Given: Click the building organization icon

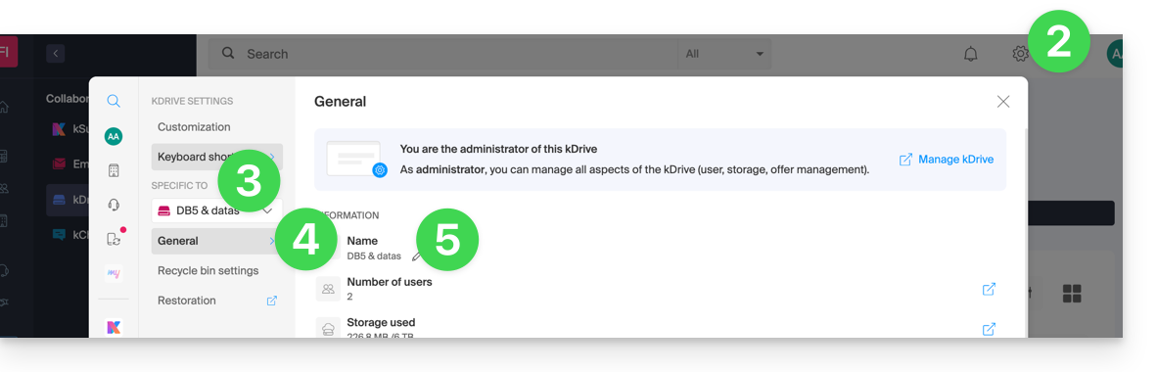Looking at the screenshot, I should (x=114, y=170).
